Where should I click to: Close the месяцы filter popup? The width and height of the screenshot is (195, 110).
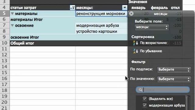click(x=131, y=13)
